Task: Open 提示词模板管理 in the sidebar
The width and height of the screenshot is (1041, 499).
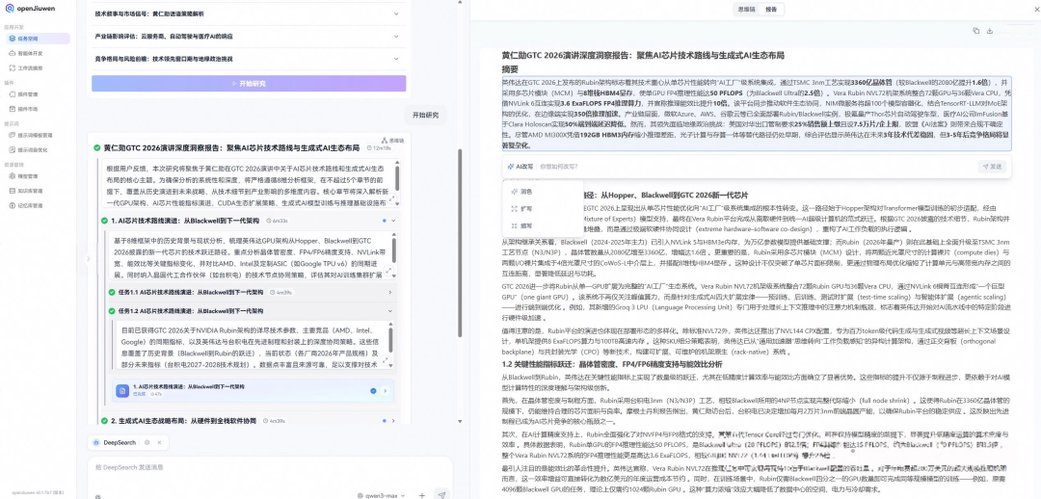Action: tap(36, 136)
